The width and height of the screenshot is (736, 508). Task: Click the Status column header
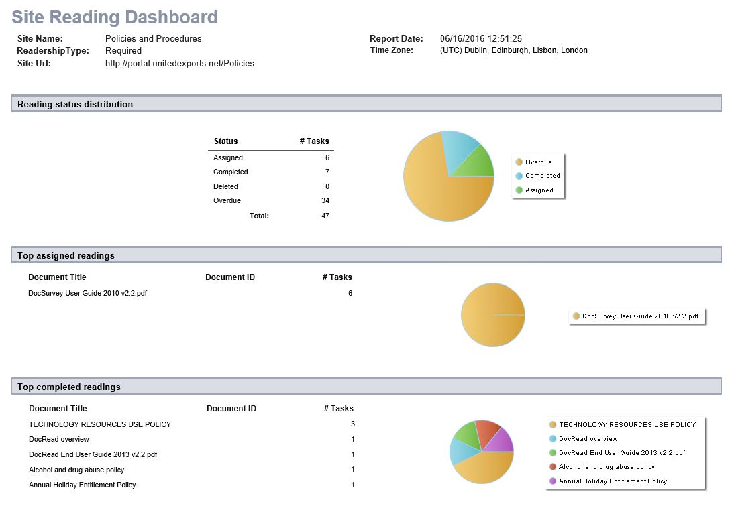225,141
